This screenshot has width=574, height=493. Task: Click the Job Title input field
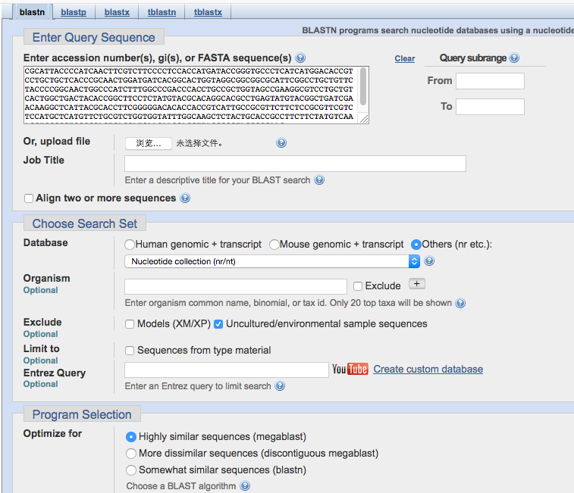295,164
